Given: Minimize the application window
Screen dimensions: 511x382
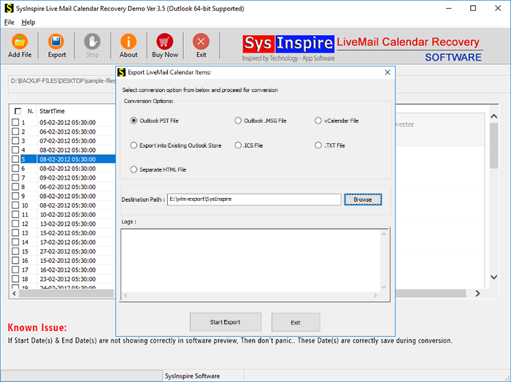Looking at the screenshot, I should pyautogui.click(x=449, y=9).
